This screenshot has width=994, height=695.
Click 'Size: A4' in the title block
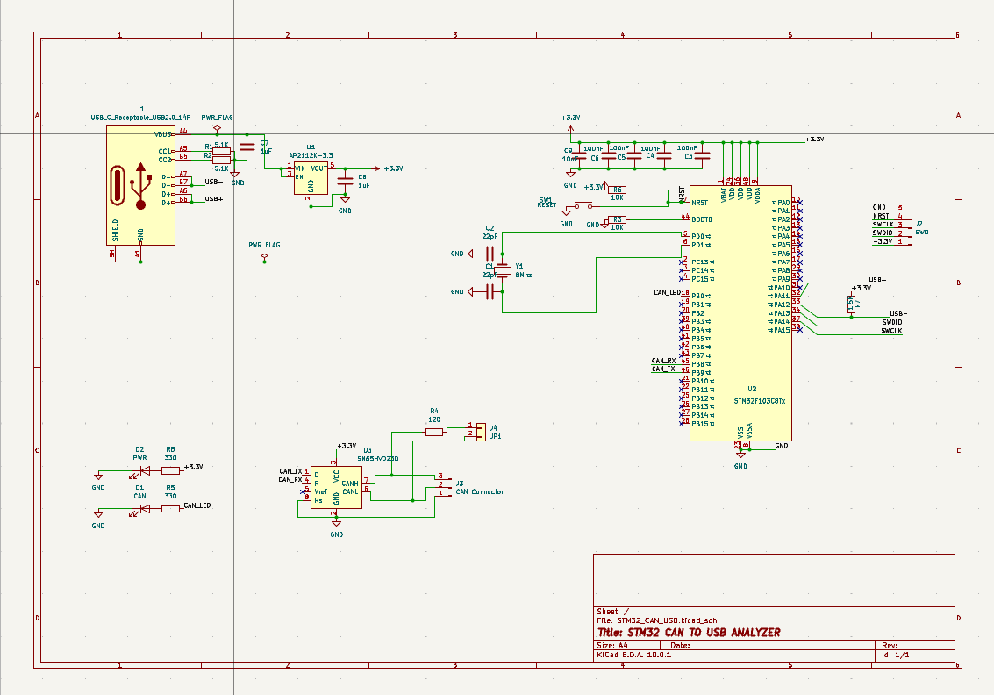(x=613, y=646)
